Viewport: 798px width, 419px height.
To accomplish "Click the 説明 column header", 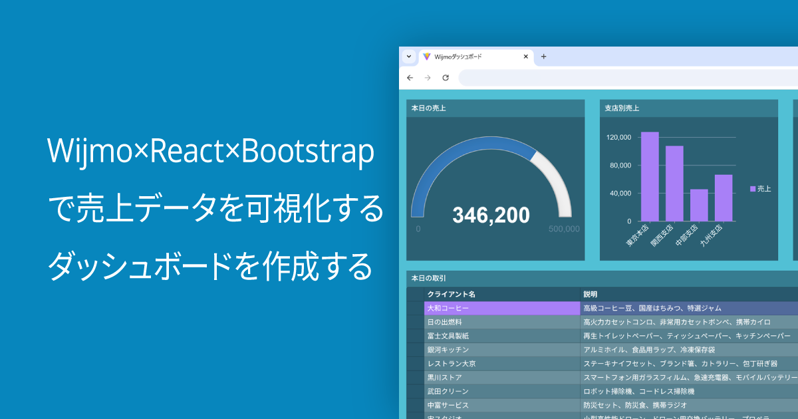I will coord(685,294).
